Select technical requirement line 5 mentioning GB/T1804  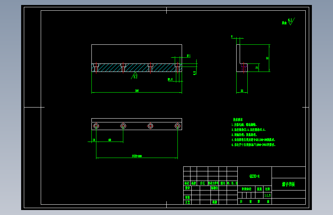[253, 145]
